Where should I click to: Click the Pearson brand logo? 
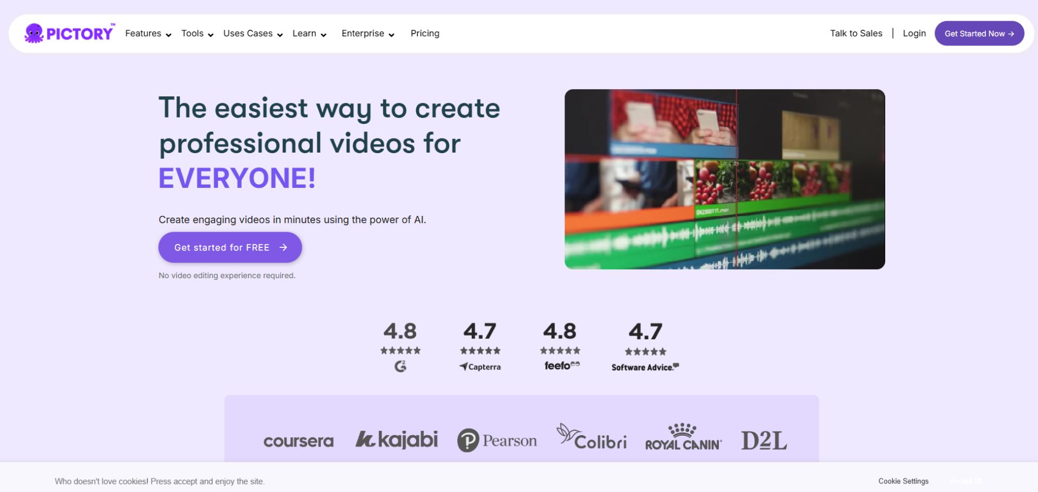(497, 441)
